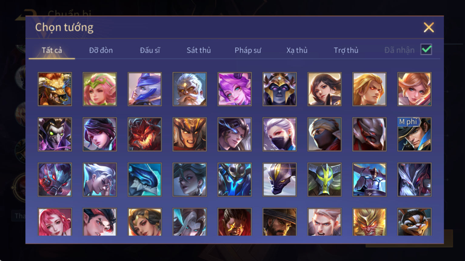The width and height of the screenshot is (465, 261).
Task: Select the masked silver-haired ninja woman
Action: 279,134
